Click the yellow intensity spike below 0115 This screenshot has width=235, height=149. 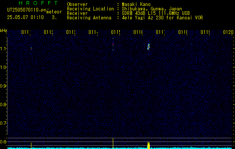[113, 143]
